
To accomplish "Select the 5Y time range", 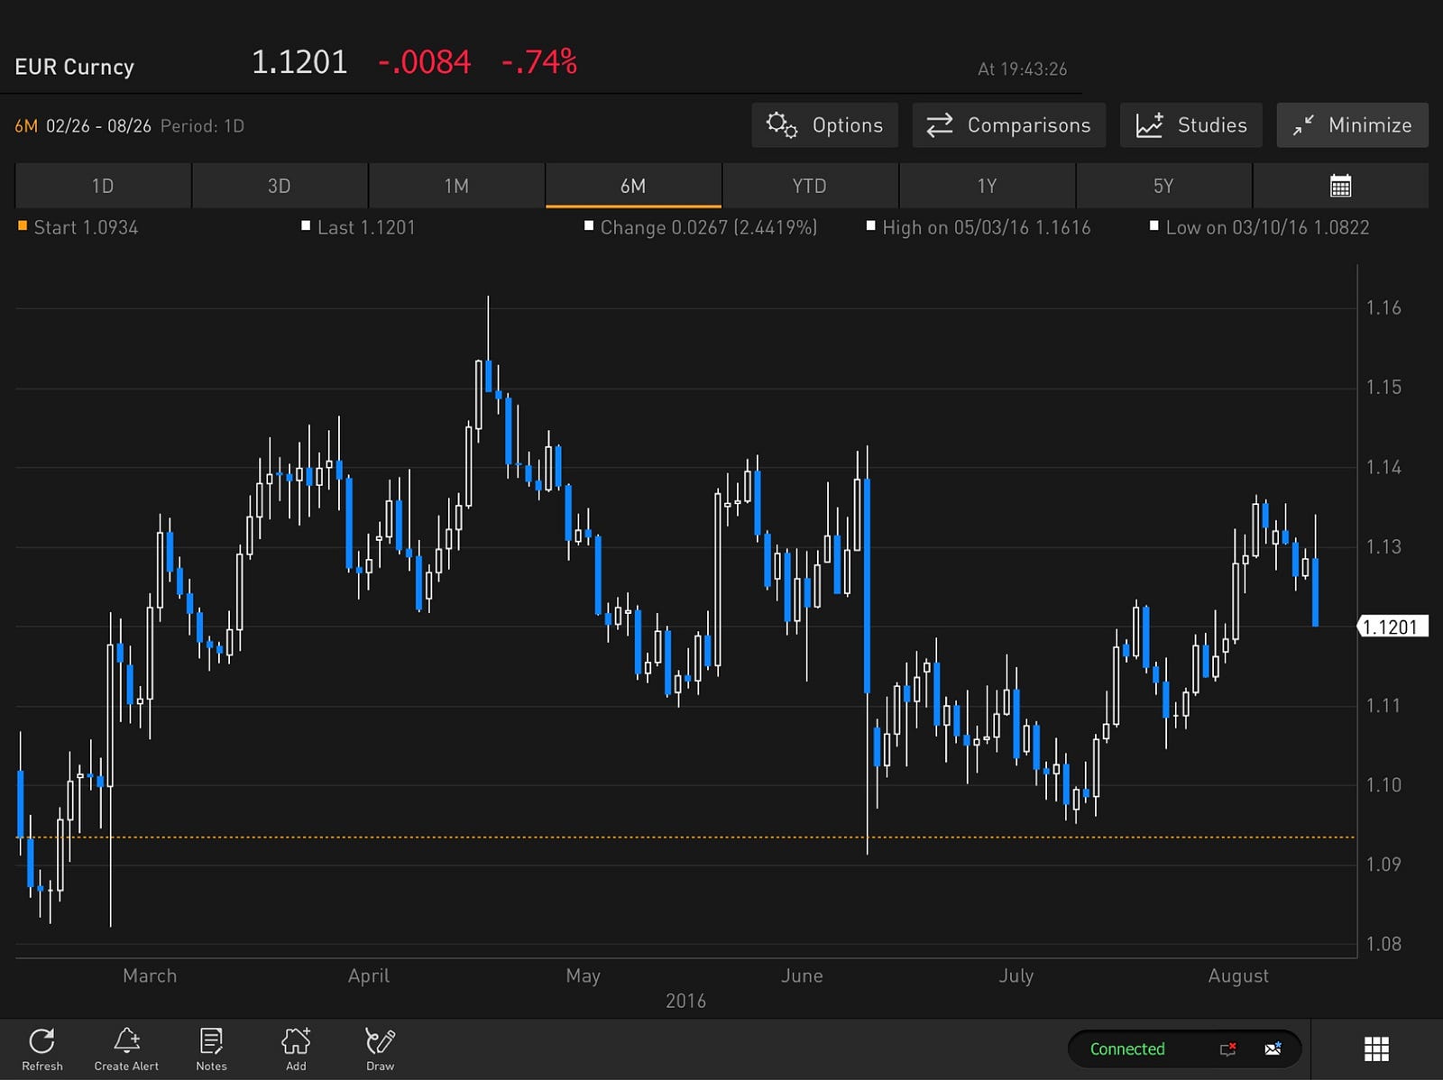I will click(x=1163, y=186).
